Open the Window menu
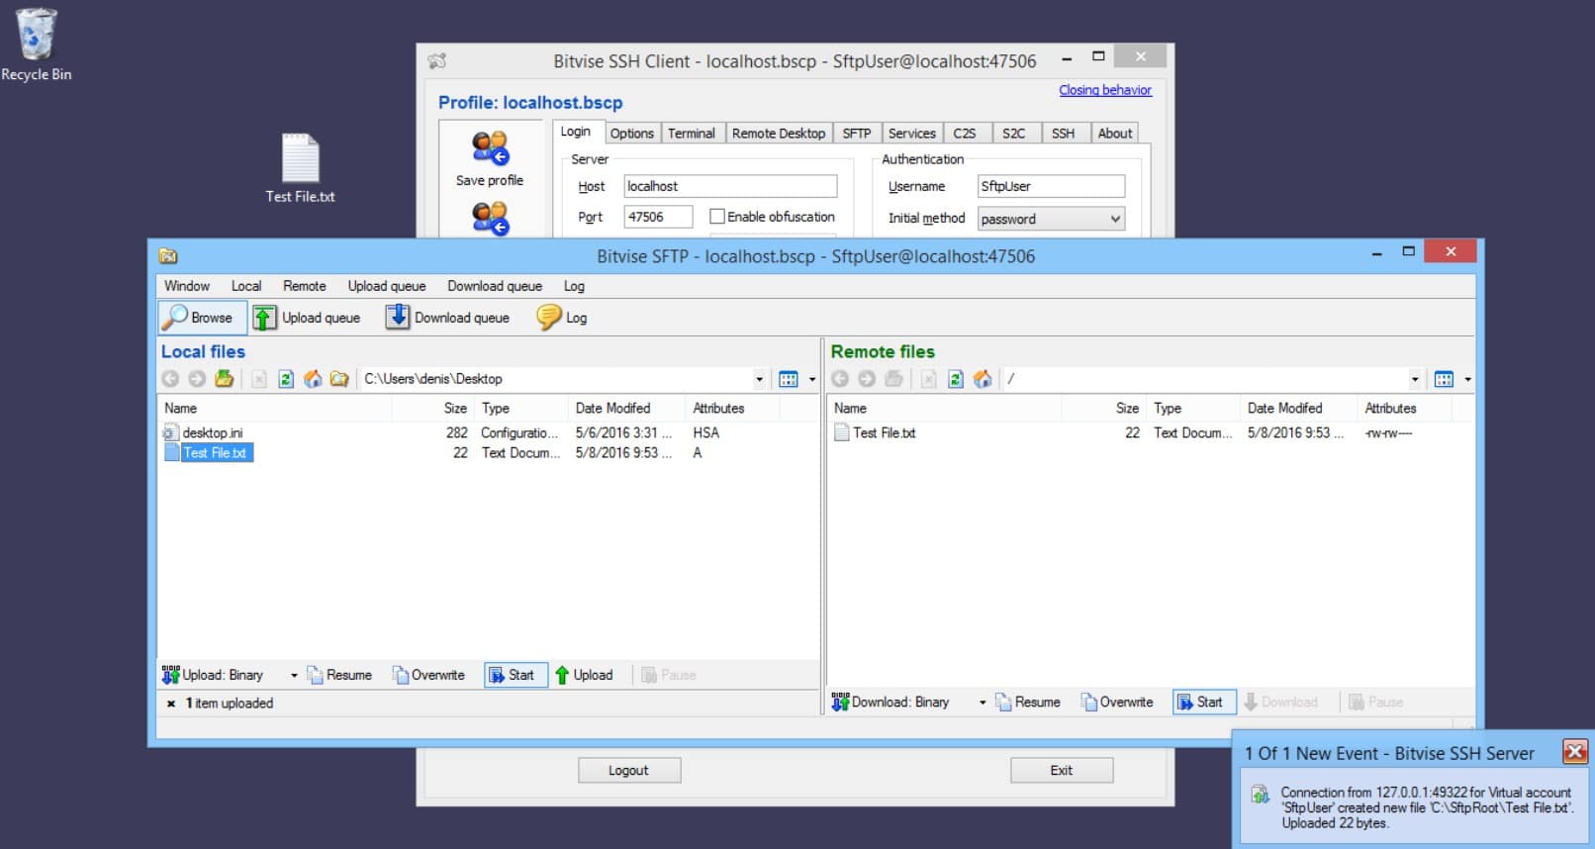1595x849 pixels. click(187, 286)
